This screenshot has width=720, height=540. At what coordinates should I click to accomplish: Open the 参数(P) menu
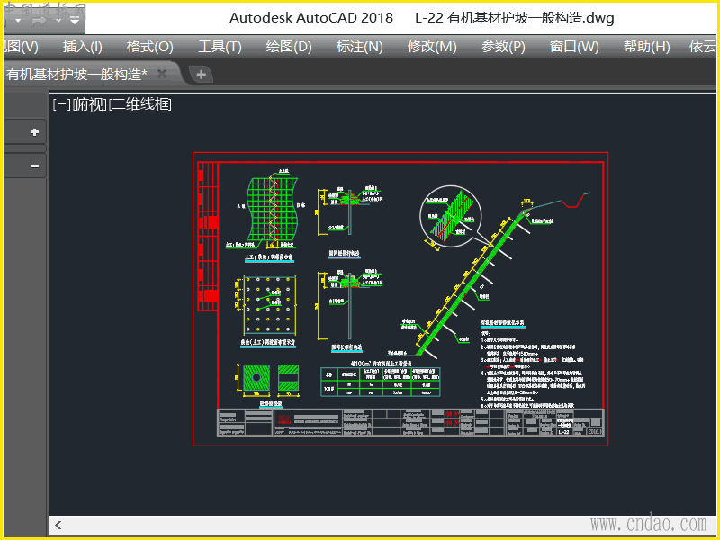[503, 47]
